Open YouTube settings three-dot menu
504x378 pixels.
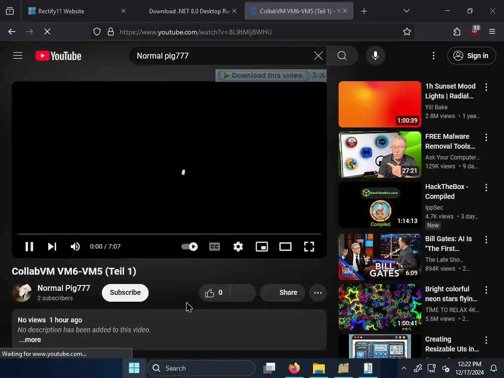(x=433, y=56)
